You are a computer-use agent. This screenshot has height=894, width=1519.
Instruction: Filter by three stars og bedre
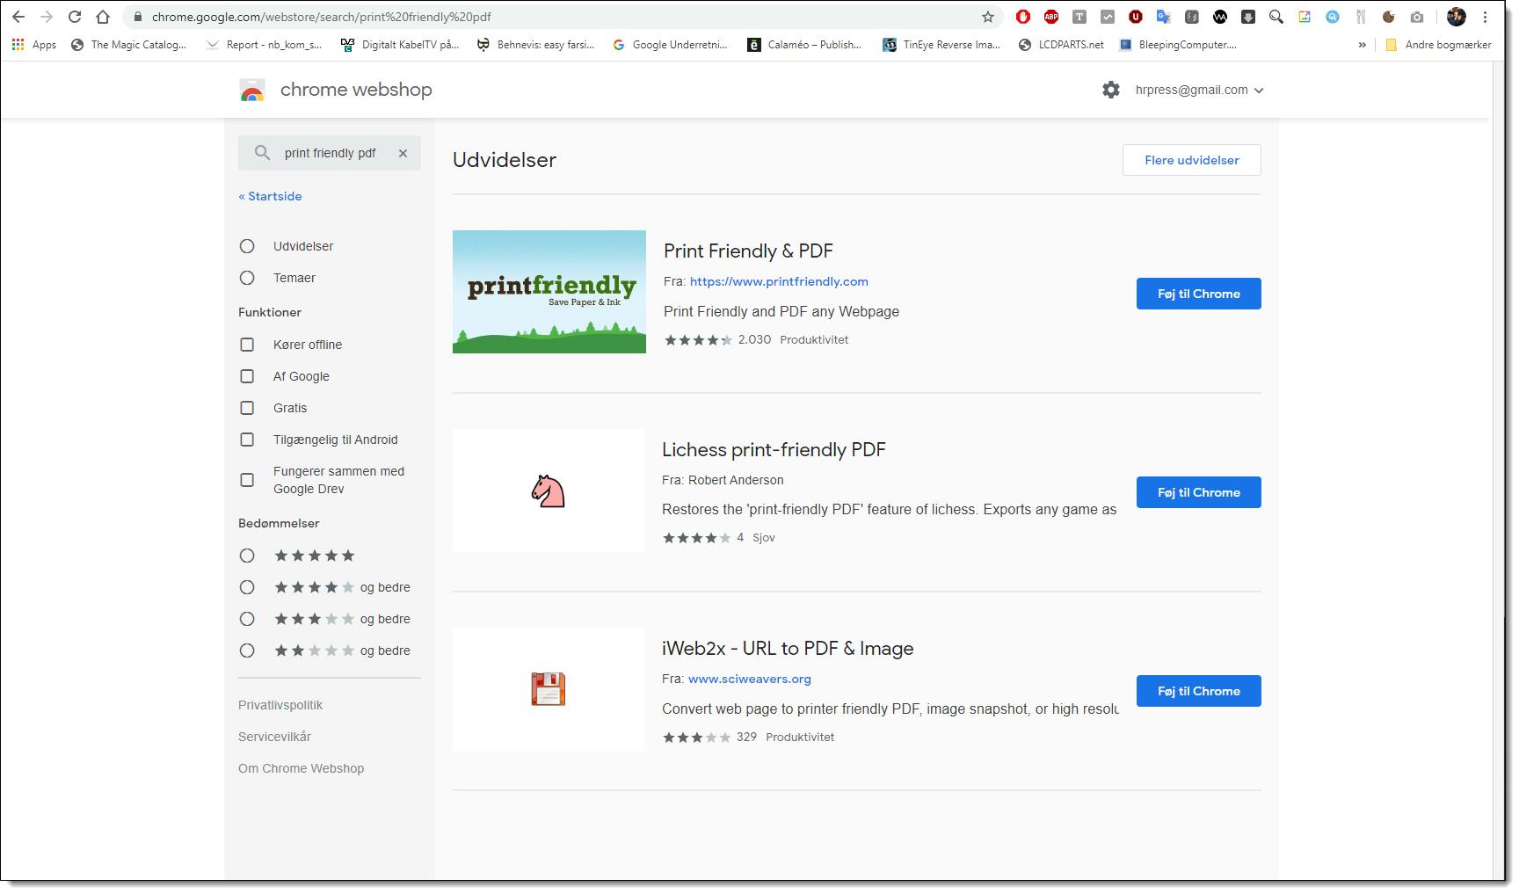(x=247, y=619)
